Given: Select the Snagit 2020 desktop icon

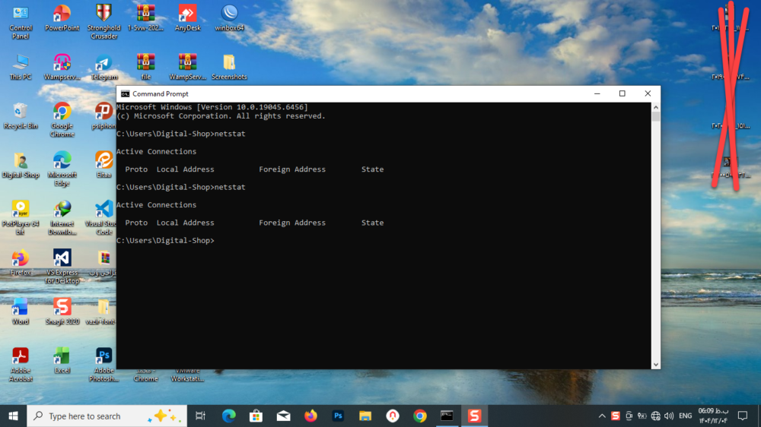Looking at the screenshot, I should pyautogui.click(x=62, y=312).
